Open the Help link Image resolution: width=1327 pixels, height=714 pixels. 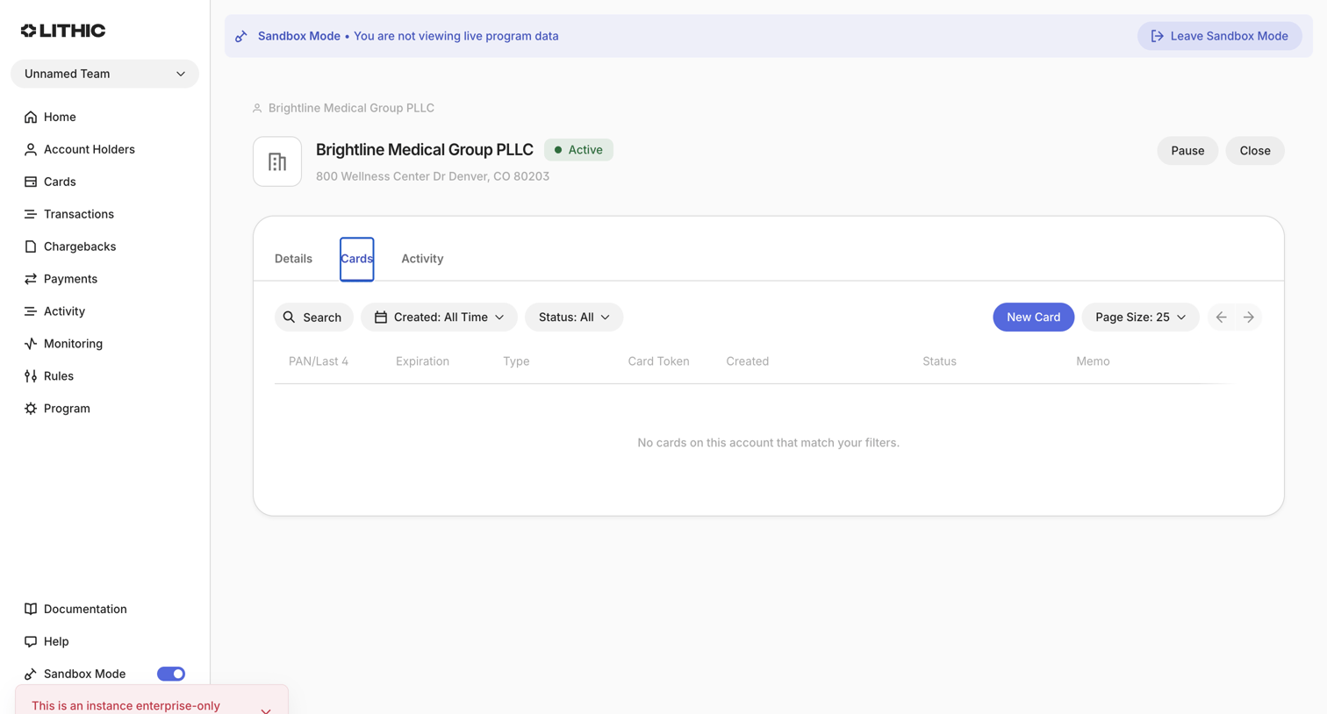pyautogui.click(x=56, y=641)
